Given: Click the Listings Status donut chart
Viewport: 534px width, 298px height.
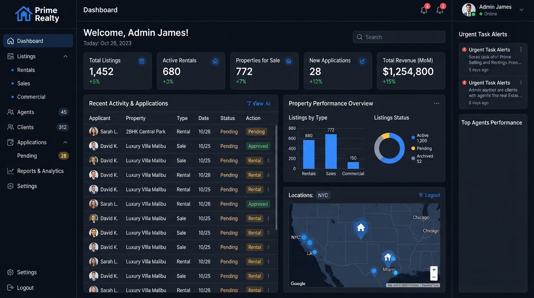Looking at the screenshot, I should coord(389,148).
